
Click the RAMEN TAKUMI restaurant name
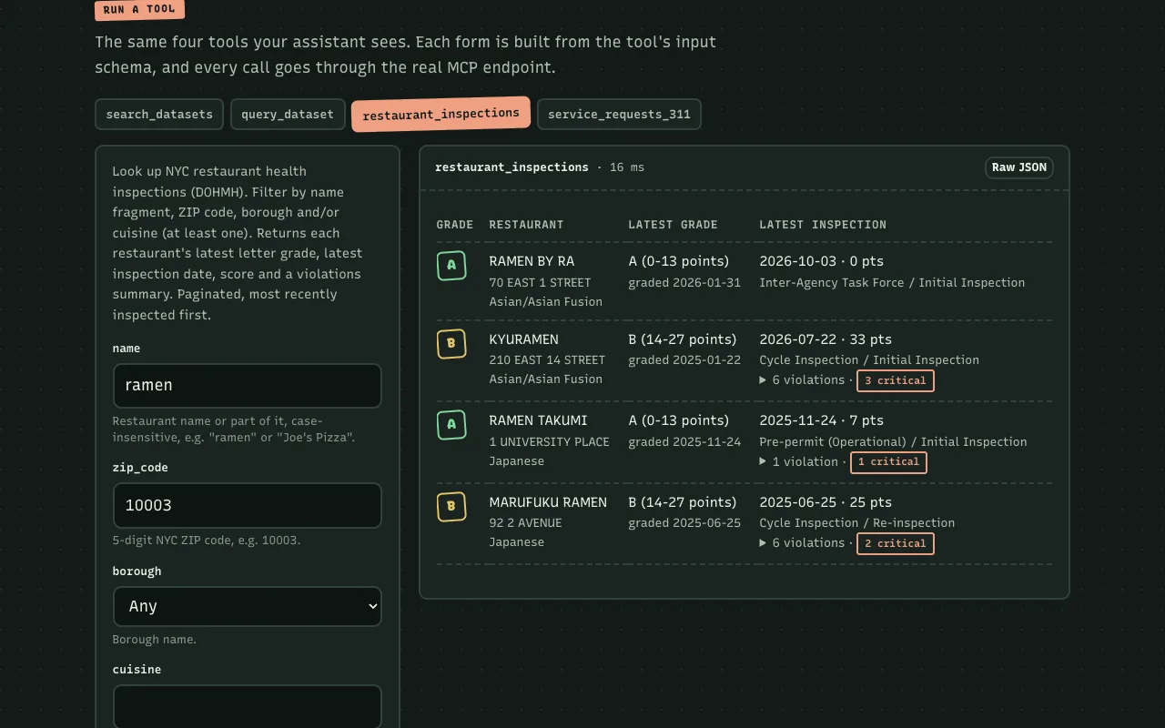click(x=538, y=420)
